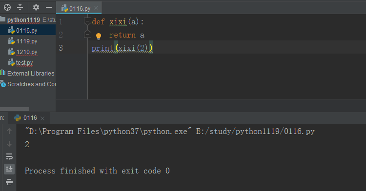Click the project panel horizontal scrollbar

15,109
